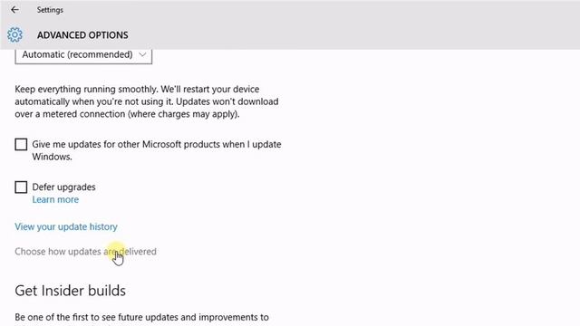Click the word Windows under the first checkbox
The height and width of the screenshot is (326, 580).
point(52,157)
